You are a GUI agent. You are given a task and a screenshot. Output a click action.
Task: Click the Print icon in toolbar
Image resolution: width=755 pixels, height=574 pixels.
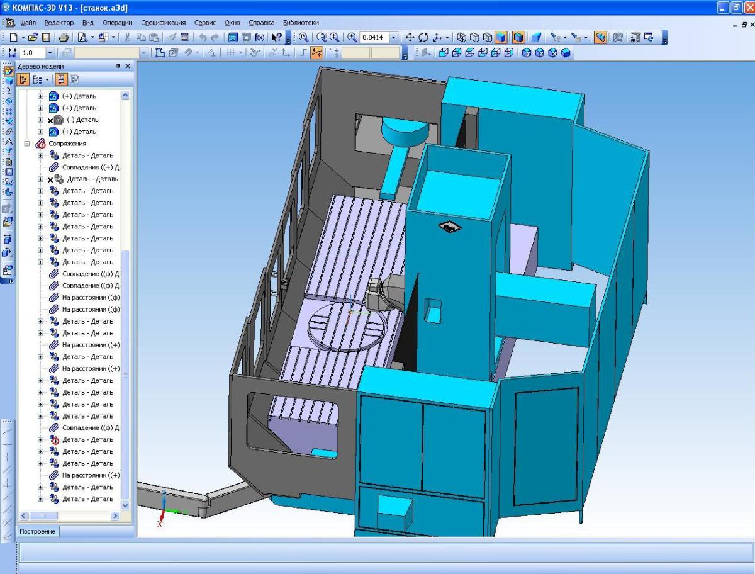click(64, 38)
